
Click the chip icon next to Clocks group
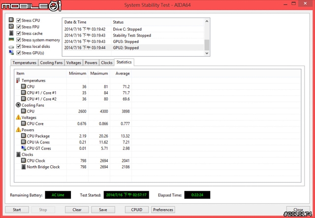(18, 154)
